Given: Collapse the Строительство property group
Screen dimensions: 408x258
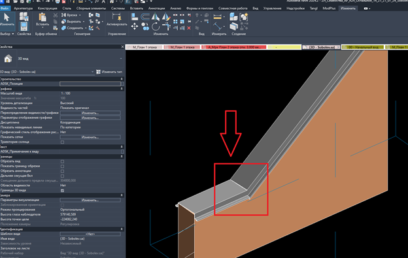Looking at the screenshot, I should point(122,79).
